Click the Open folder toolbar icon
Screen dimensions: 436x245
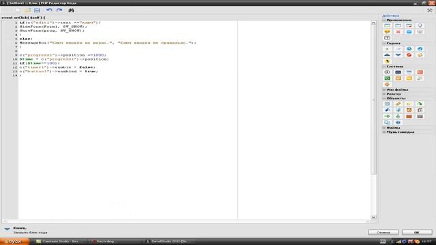tap(27, 10)
